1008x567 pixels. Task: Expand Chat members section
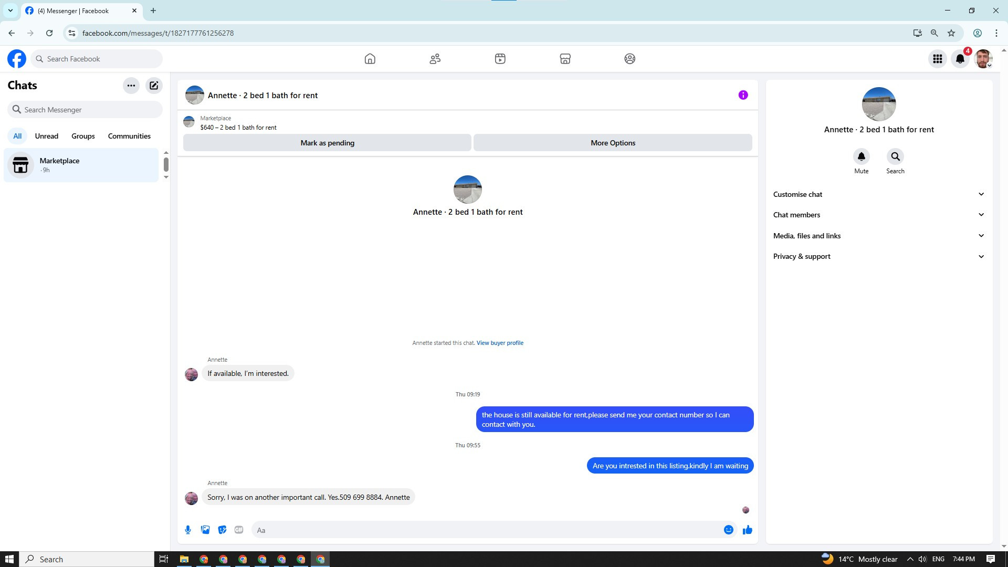[878, 215]
